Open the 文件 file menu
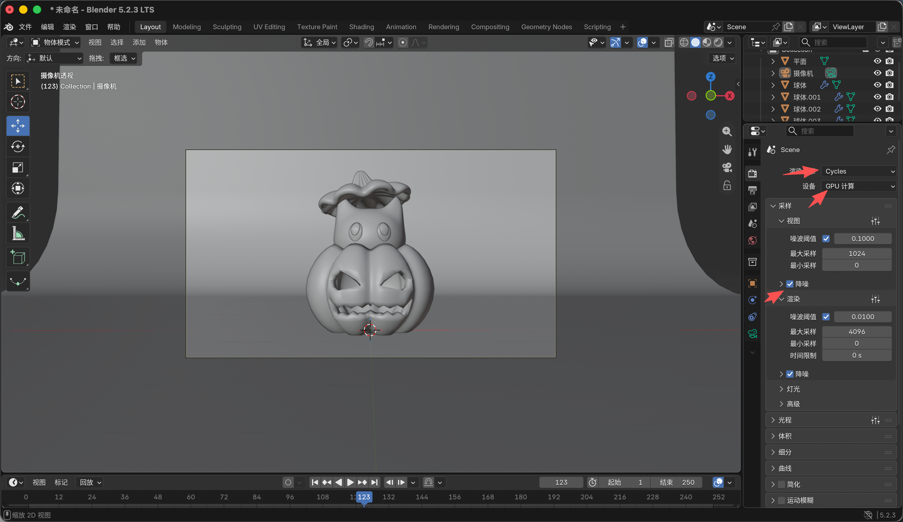The height and width of the screenshot is (522, 903). [x=25, y=27]
